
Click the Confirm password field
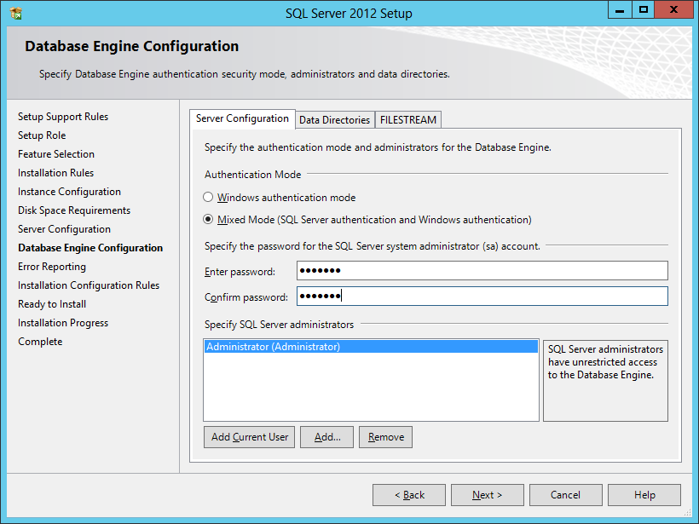click(482, 297)
